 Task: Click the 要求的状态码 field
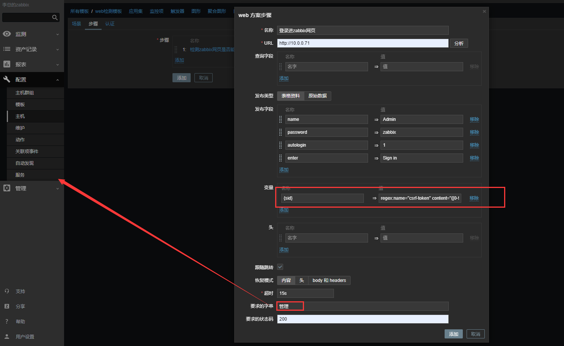click(363, 319)
